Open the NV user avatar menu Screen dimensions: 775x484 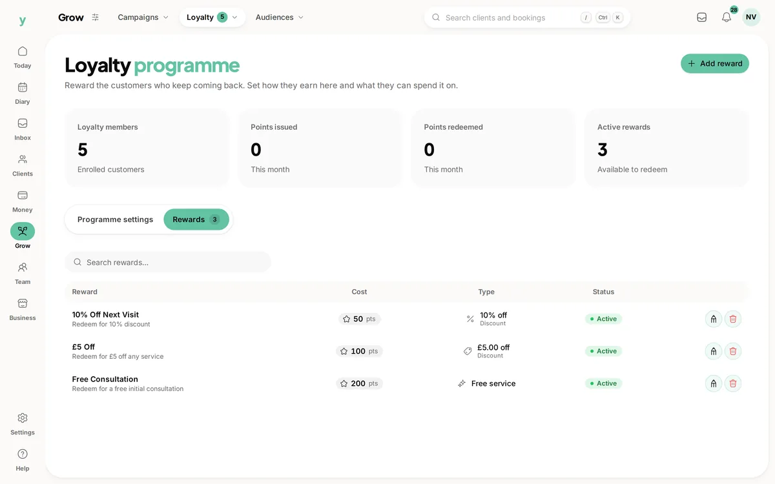[751, 17]
